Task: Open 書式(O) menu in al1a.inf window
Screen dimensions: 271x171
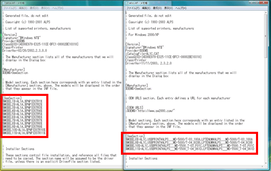Action: 34,8
